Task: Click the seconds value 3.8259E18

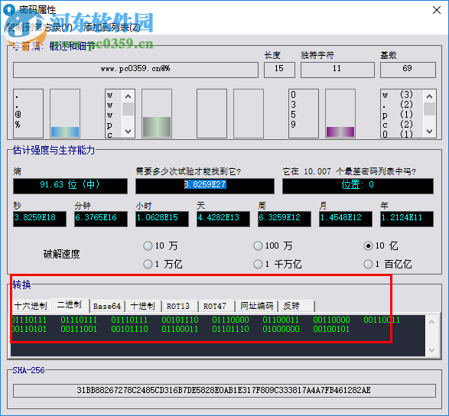Action: pos(40,219)
